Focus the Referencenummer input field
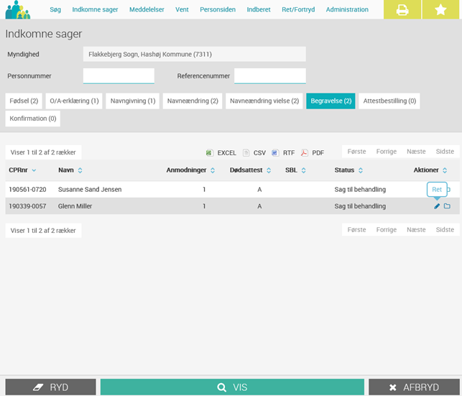Image resolution: width=462 pixels, height=396 pixels. pyautogui.click(x=270, y=76)
